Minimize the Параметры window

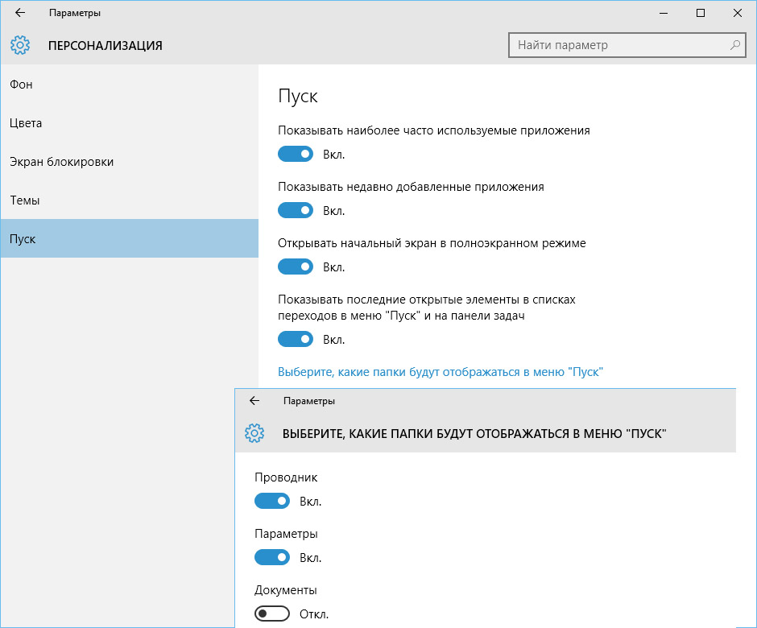[664, 13]
